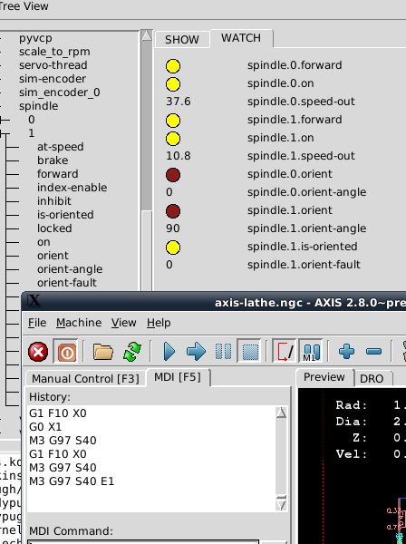
Task: Select inhibit pin in the tree
Action: (x=54, y=201)
